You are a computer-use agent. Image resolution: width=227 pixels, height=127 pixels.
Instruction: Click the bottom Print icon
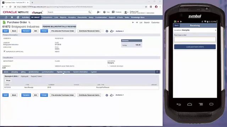coord(107,95)
